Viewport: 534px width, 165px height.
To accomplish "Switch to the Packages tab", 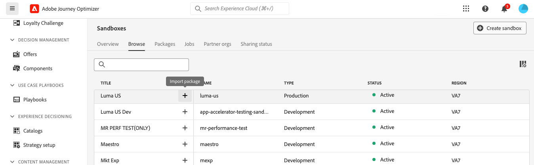I will (165, 44).
